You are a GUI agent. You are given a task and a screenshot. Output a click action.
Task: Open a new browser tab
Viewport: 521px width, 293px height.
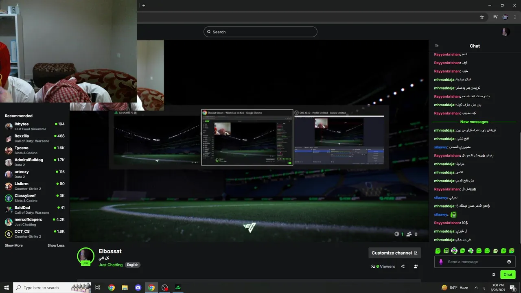tap(144, 5)
